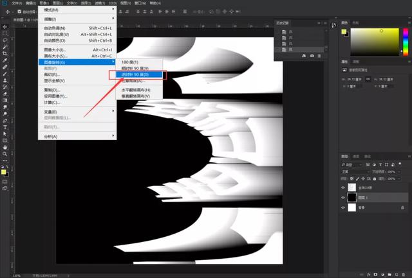Select the Lasso tool
The height and width of the screenshot is (278, 412).
click(5, 40)
